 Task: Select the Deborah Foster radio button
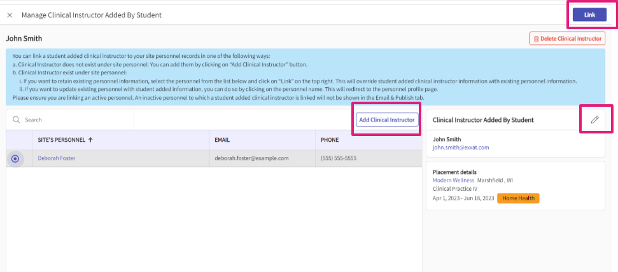click(x=15, y=158)
